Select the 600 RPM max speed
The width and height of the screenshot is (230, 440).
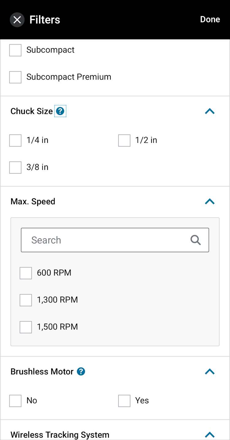click(26, 273)
